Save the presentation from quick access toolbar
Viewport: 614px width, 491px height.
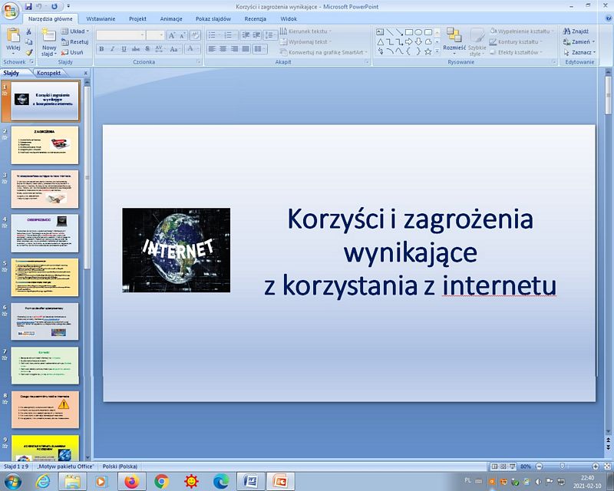(28, 6)
